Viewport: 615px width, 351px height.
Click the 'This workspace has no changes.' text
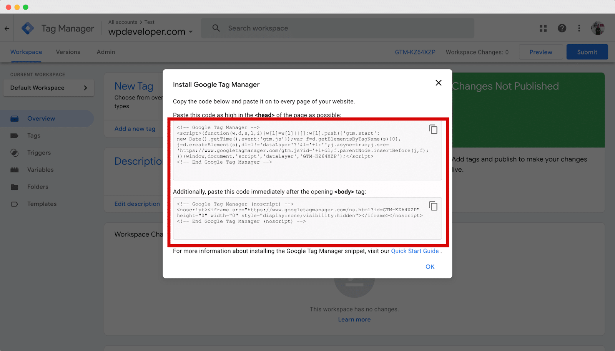354,309
